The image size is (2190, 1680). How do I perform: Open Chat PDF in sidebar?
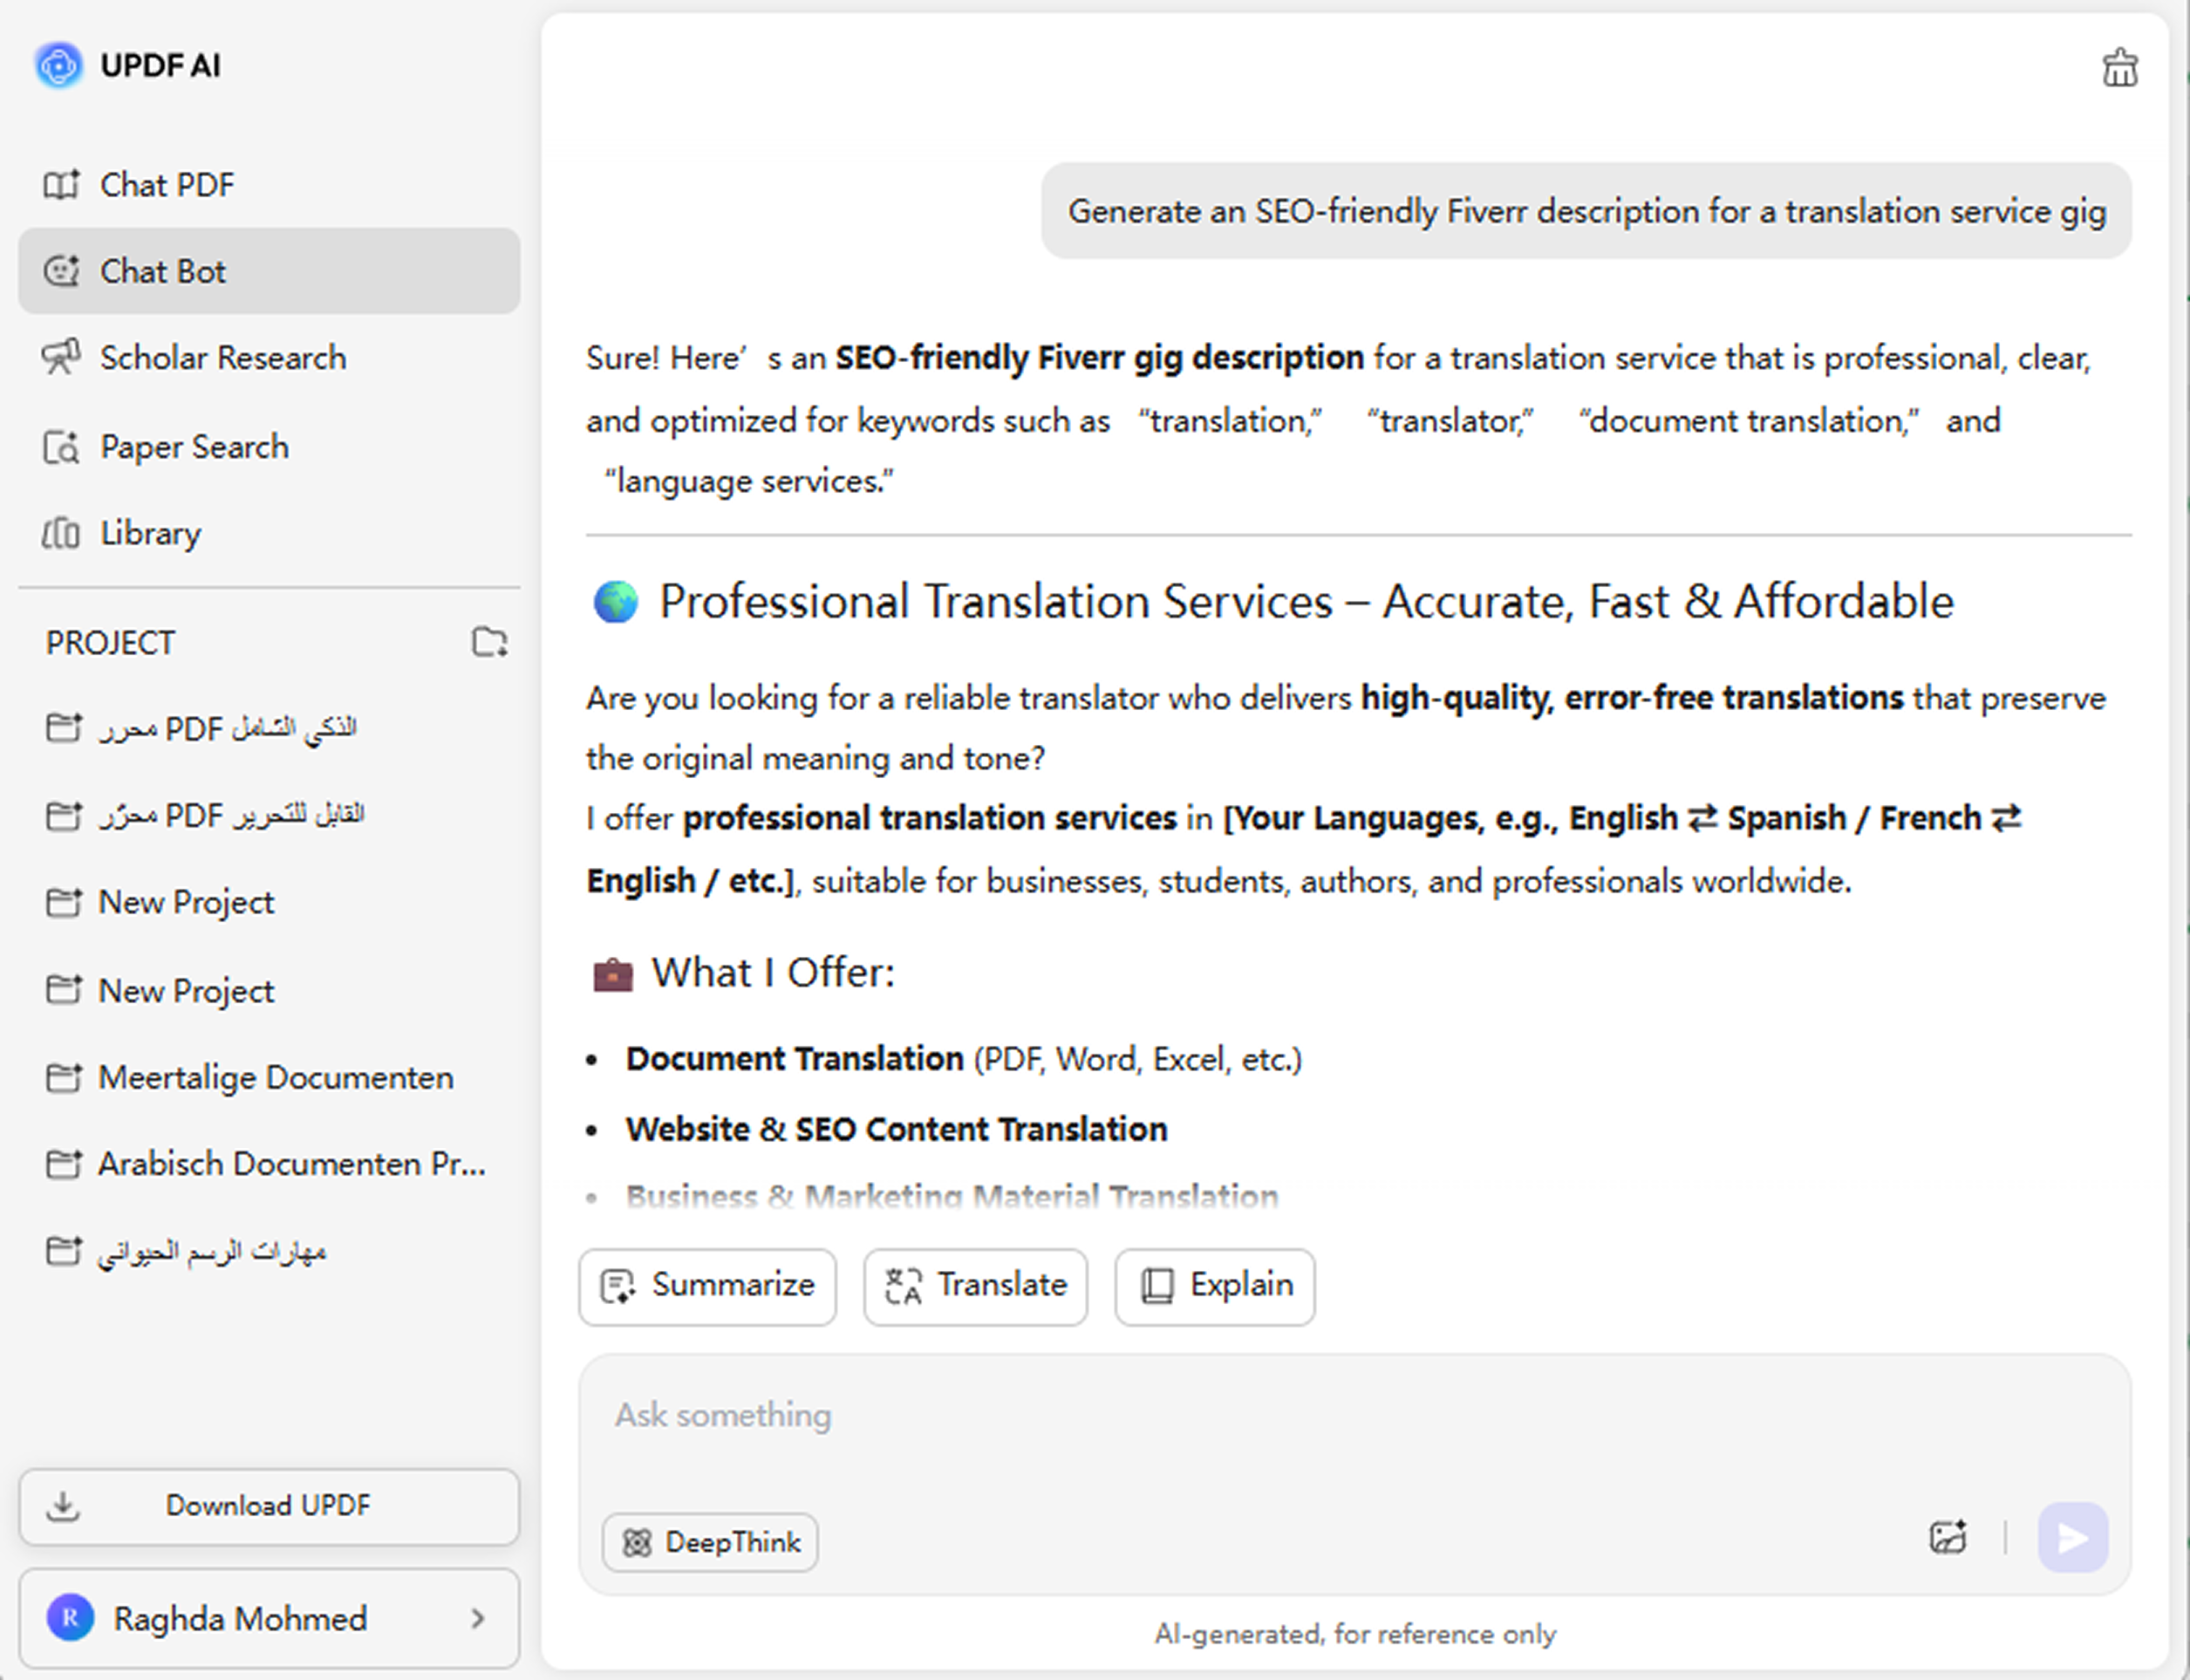click(x=167, y=185)
